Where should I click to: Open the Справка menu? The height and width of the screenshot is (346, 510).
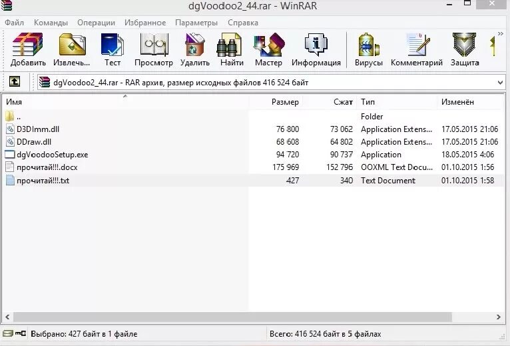pyautogui.click(x=242, y=23)
